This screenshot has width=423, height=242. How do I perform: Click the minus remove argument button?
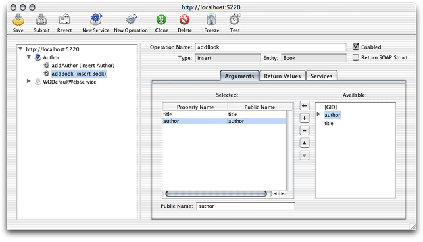coord(305,131)
